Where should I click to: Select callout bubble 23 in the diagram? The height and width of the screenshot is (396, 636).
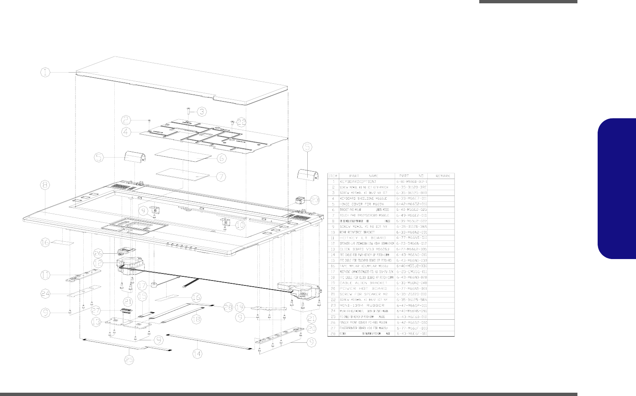click(315, 200)
